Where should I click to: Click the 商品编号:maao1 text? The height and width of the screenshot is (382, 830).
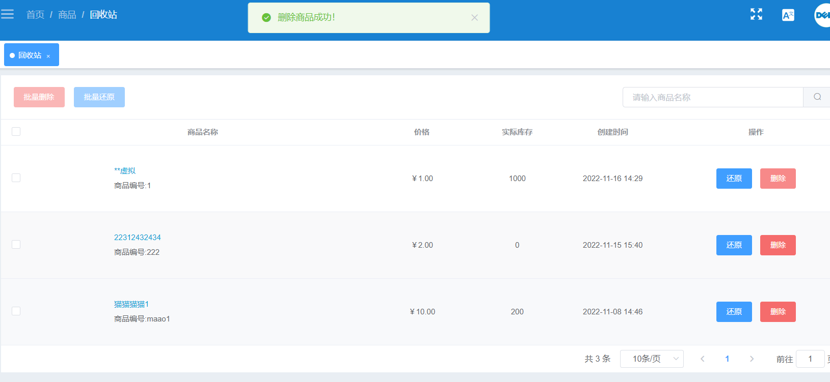(142, 319)
